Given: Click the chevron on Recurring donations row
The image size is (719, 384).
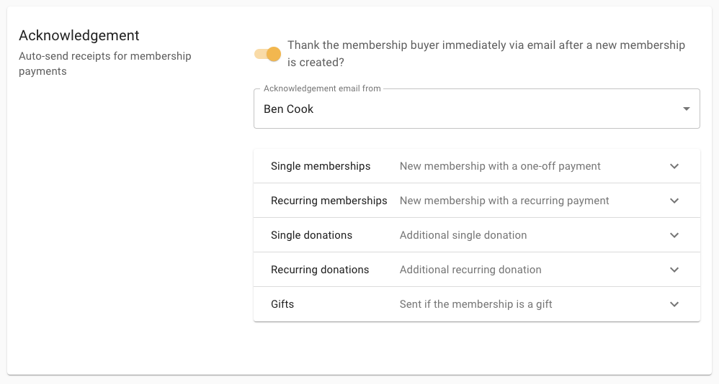Looking at the screenshot, I should tap(674, 270).
